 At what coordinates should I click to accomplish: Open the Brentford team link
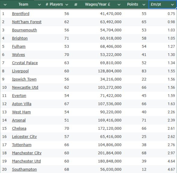[x=21, y=14]
